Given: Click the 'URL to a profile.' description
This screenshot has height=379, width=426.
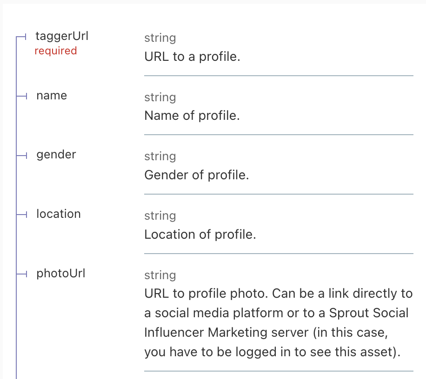Looking at the screenshot, I should coord(192,57).
